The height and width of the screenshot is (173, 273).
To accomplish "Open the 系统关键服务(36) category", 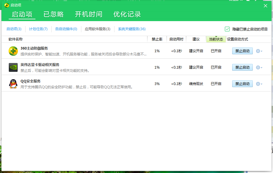I will [132, 29].
